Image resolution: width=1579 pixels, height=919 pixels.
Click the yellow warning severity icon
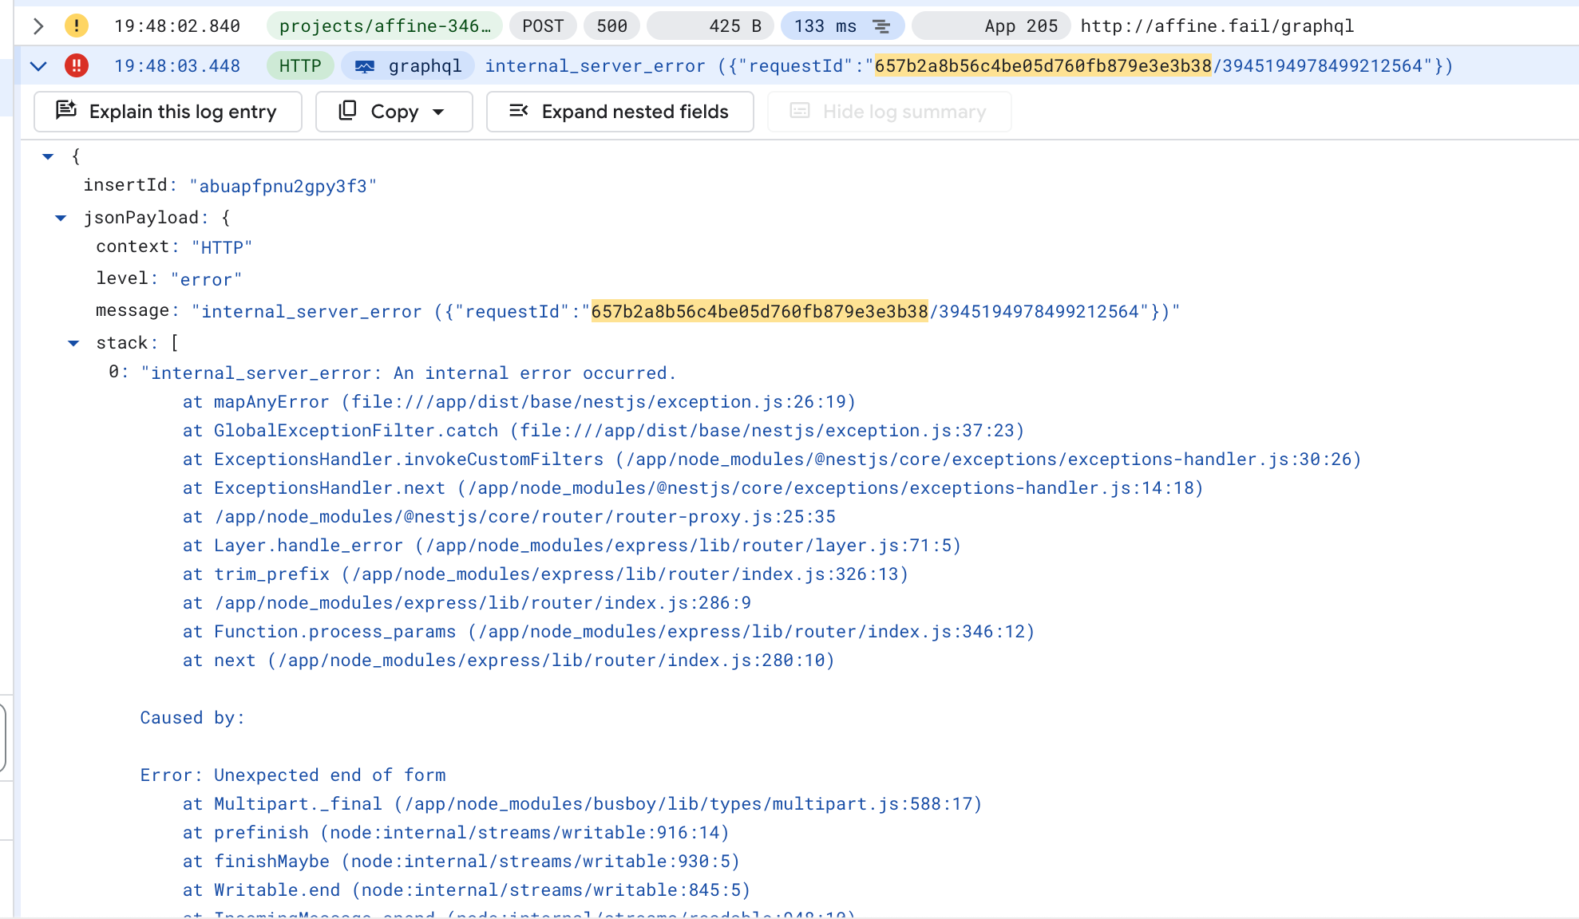pos(76,26)
